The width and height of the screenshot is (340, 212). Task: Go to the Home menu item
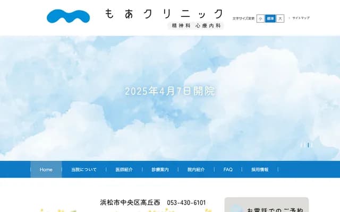(x=46, y=170)
